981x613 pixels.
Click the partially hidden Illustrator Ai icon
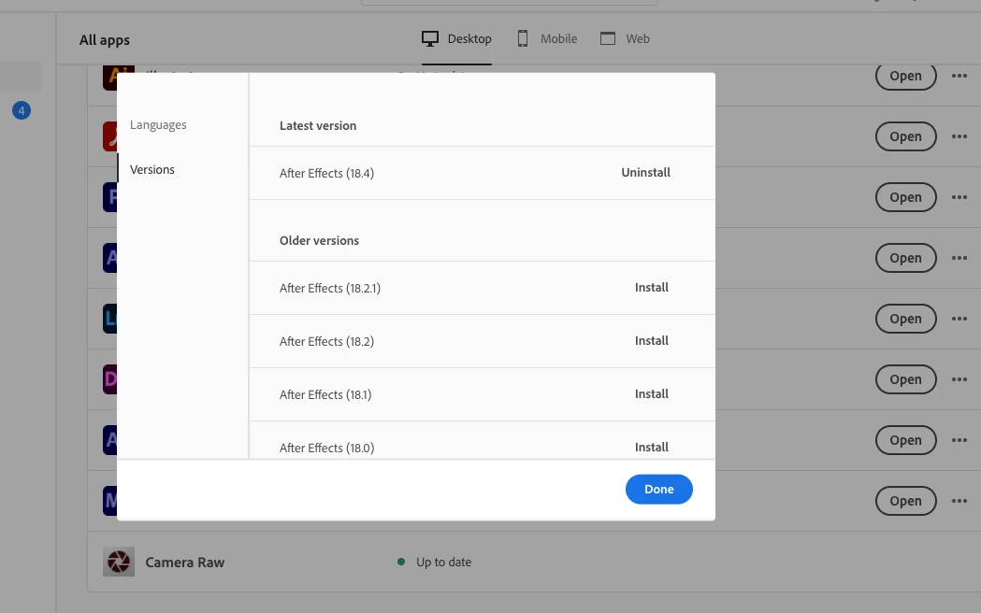pyautogui.click(x=110, y=77)
